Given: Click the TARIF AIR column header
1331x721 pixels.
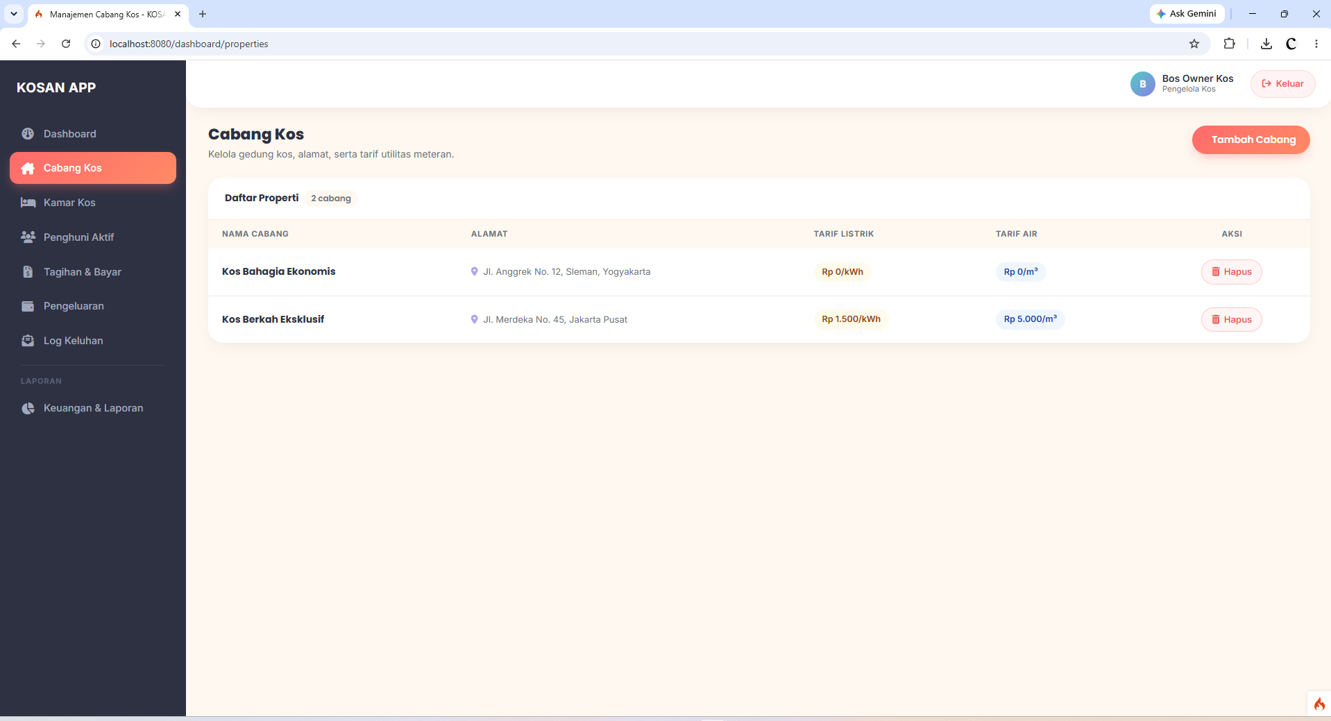Looking at the screenshot, I should click(x=1017, y=234).
